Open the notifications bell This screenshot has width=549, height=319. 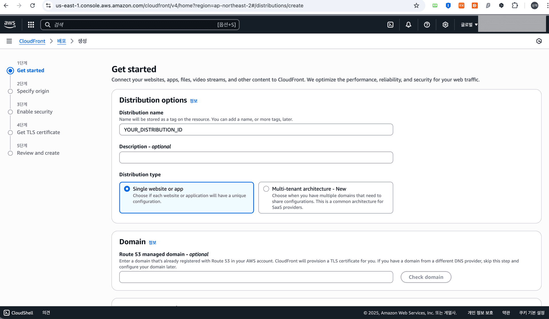(408, 25)
